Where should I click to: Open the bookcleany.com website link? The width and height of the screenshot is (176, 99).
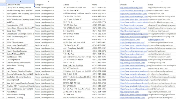point(131,8)
